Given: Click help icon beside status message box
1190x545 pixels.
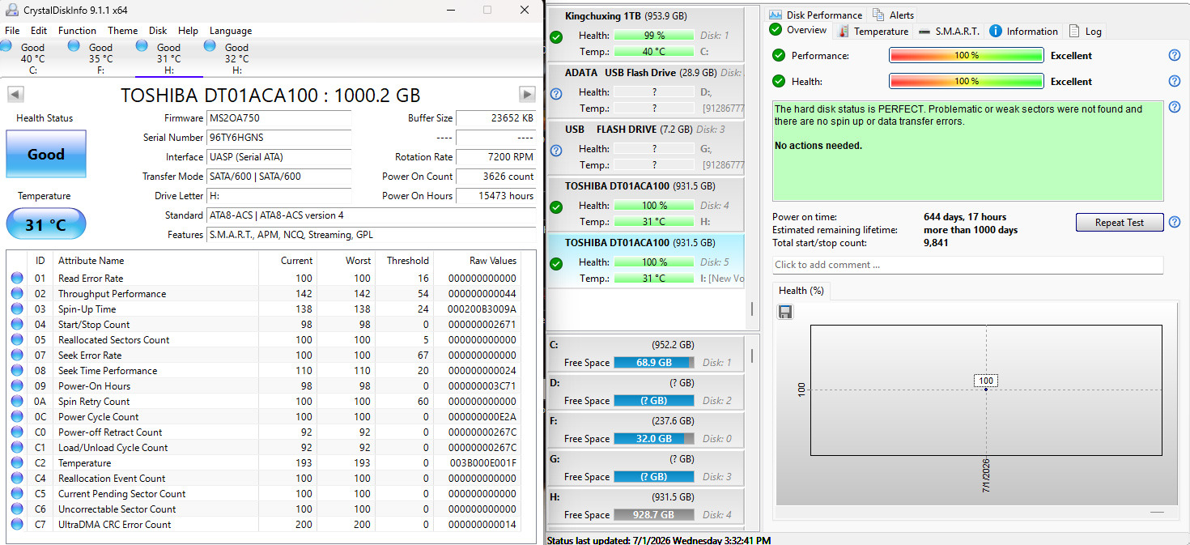Looking at the screenshot, I should tap(1175, 108).
